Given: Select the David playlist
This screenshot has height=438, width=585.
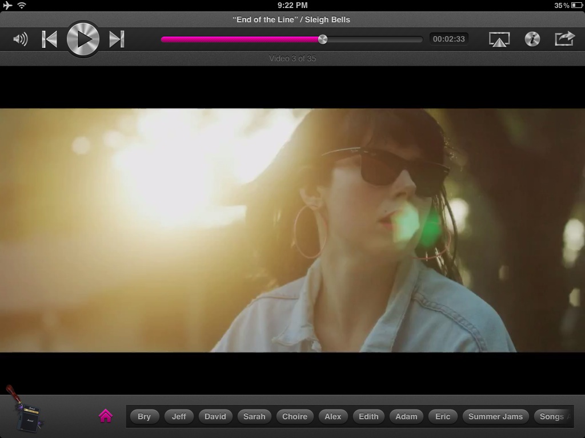Looking at the screenshot, I should 215,416.
